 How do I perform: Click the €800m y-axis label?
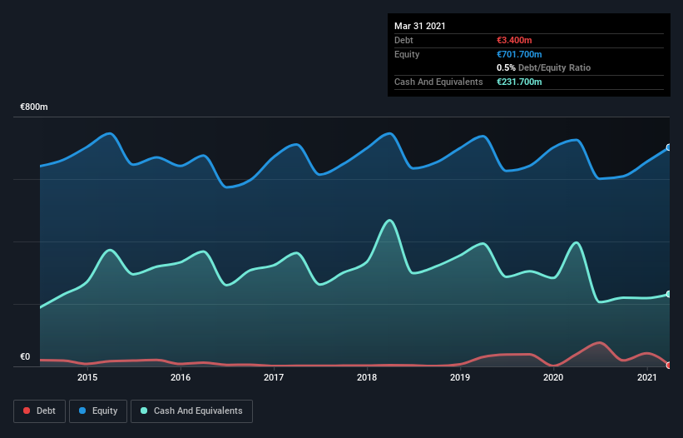coord(34,107)
